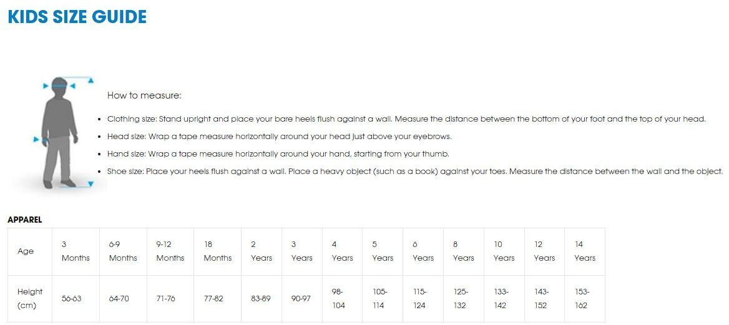Click the 83-89 height cell
The image size is (729, 325).
pos(262,299)
